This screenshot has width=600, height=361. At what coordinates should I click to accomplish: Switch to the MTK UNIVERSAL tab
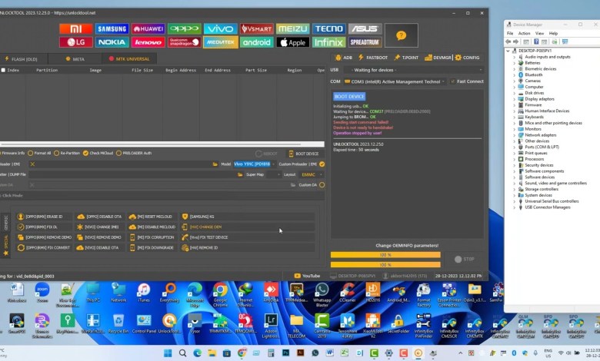(129, 59)
